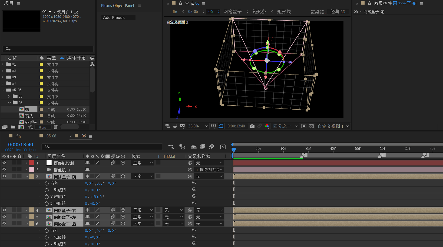Click the 3D glasses preview icon
Image resolution: width=443 pixels, height=247 pixels.
click(182, 126)
